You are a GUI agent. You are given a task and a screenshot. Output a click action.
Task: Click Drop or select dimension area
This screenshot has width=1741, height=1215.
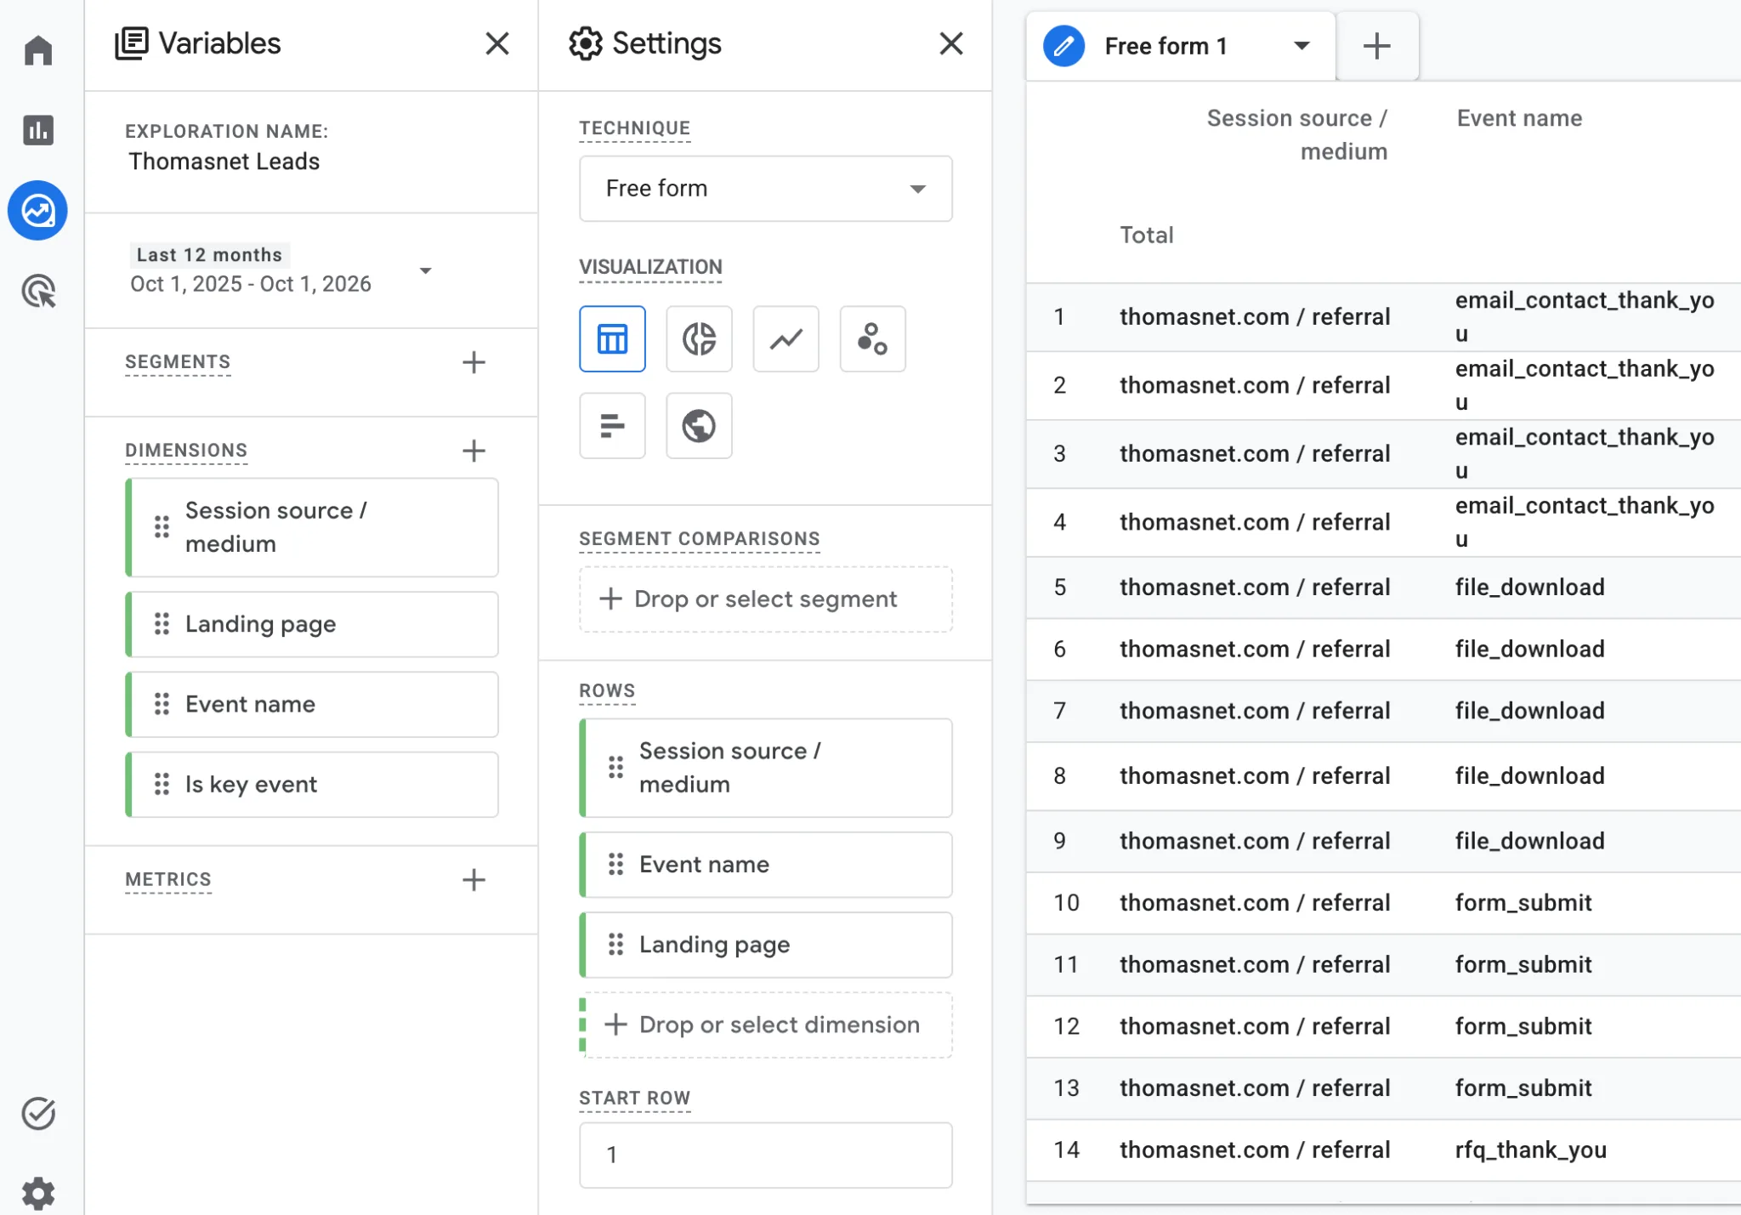tap(765, 1025)
